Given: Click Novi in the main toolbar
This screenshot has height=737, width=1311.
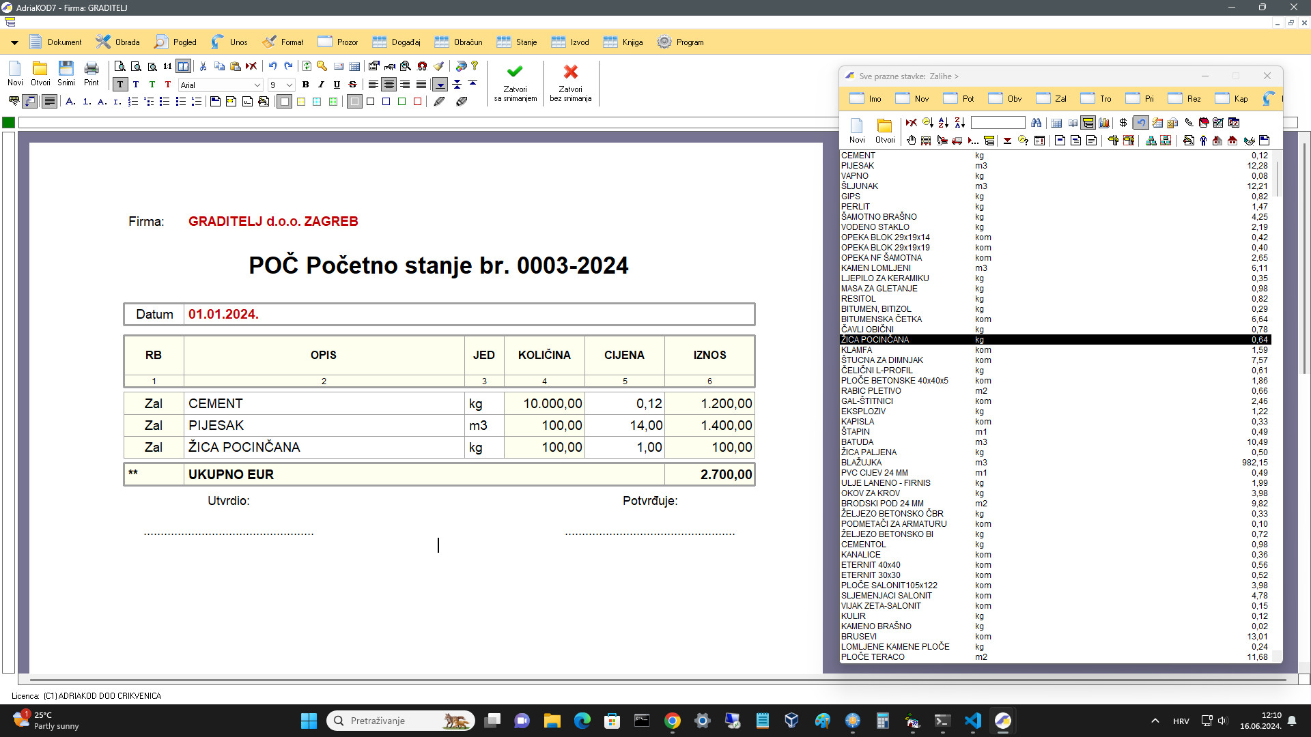Looking at the screenshot, I should [x=15, y=73].
